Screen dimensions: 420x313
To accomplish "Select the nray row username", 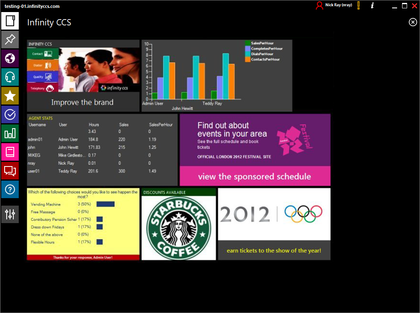I will [31, 163].
